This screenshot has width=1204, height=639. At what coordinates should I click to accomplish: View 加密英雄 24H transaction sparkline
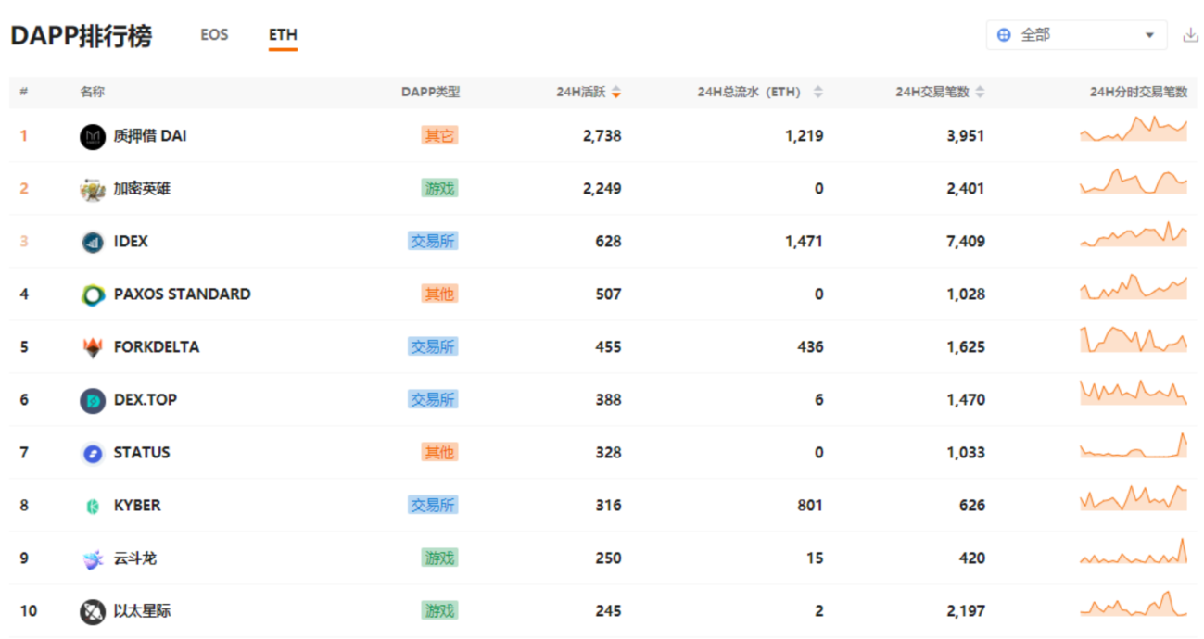click(x=1134, y=182)
